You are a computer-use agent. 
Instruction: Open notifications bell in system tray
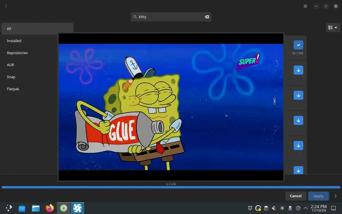[250, 208]
